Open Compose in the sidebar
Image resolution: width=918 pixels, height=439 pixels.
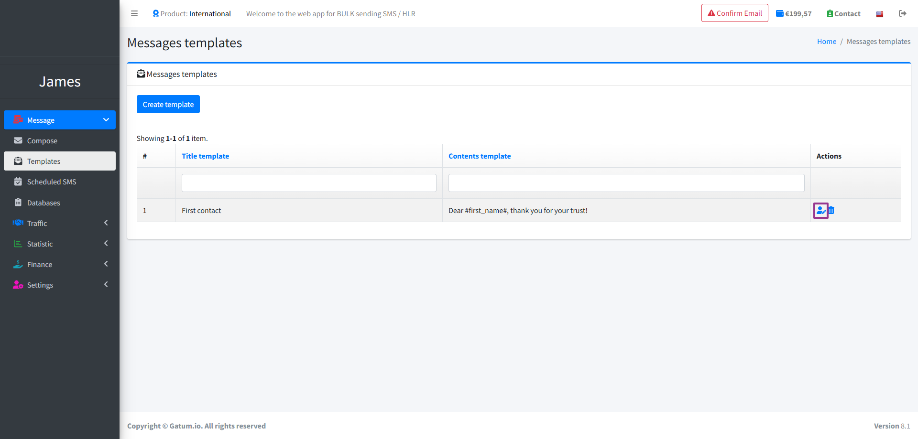tap(42, 141)
